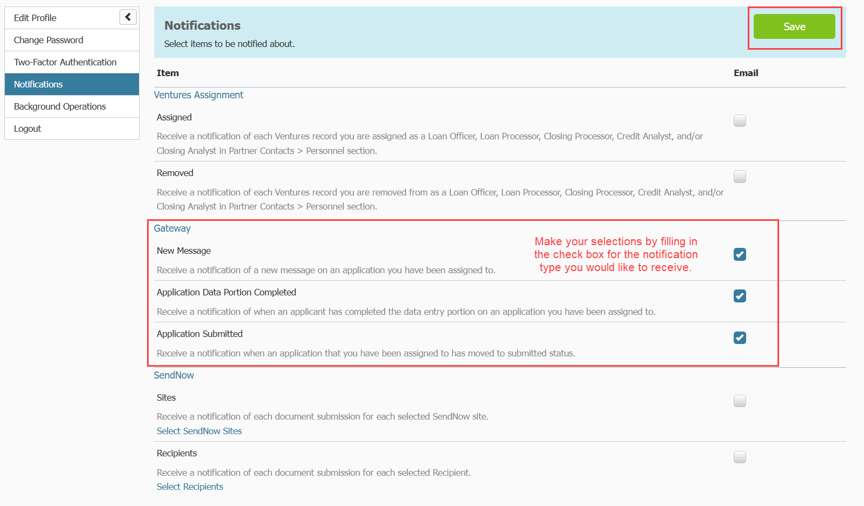Click the 'New Message' item label

184,251
